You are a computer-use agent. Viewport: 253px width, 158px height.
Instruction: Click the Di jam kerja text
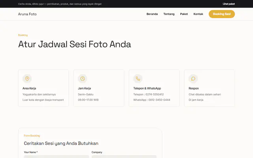pos(196,100)
